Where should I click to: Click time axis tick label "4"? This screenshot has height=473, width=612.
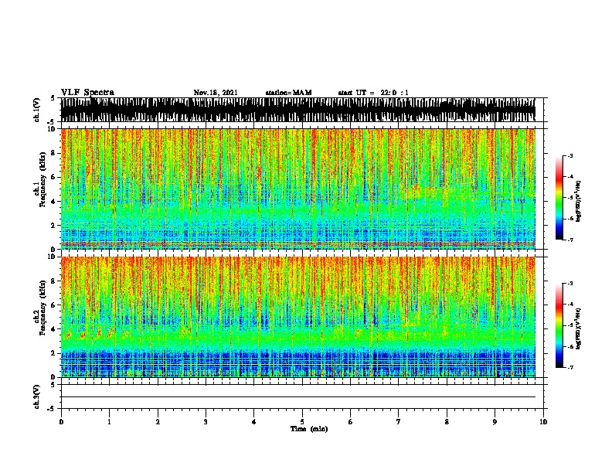[254, 422]
